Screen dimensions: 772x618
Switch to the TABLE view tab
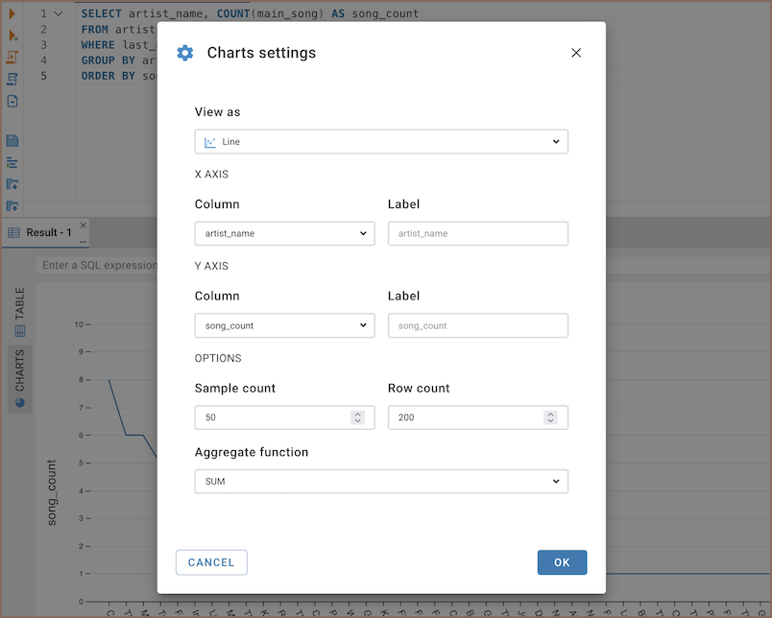pyautogui.click(x=20, y=313)
